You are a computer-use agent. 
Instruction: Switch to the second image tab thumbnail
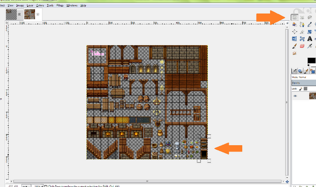click(x=30, y=14)
